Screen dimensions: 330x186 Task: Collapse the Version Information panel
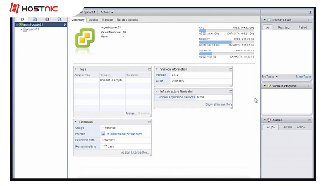[156, 69]
